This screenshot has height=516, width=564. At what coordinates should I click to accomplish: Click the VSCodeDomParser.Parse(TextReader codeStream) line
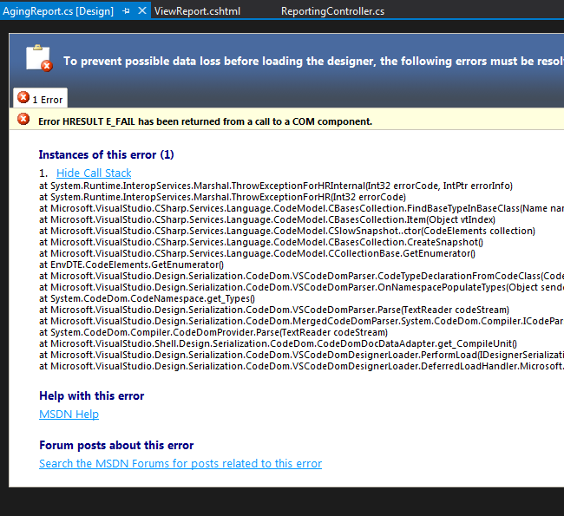point(274,310)
